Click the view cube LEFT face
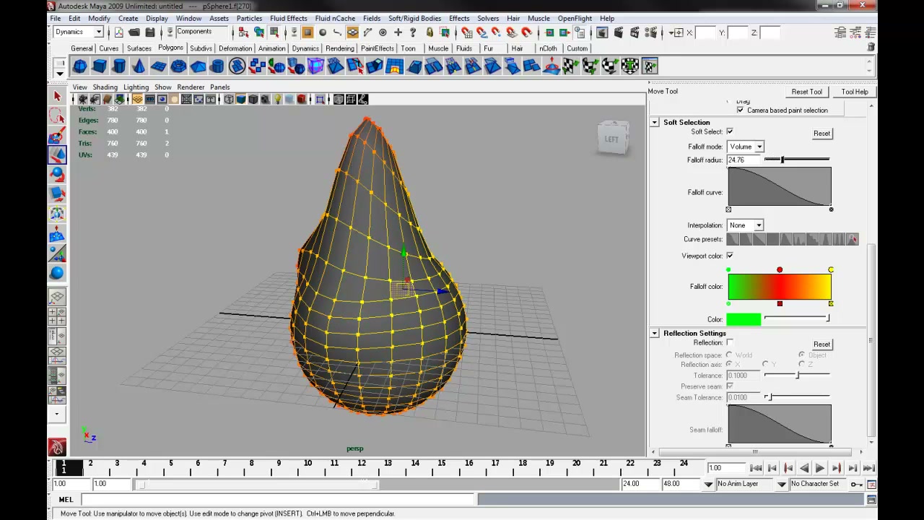Screen dimensions: 924x520 pyautogui.click(x=612, y=139)
